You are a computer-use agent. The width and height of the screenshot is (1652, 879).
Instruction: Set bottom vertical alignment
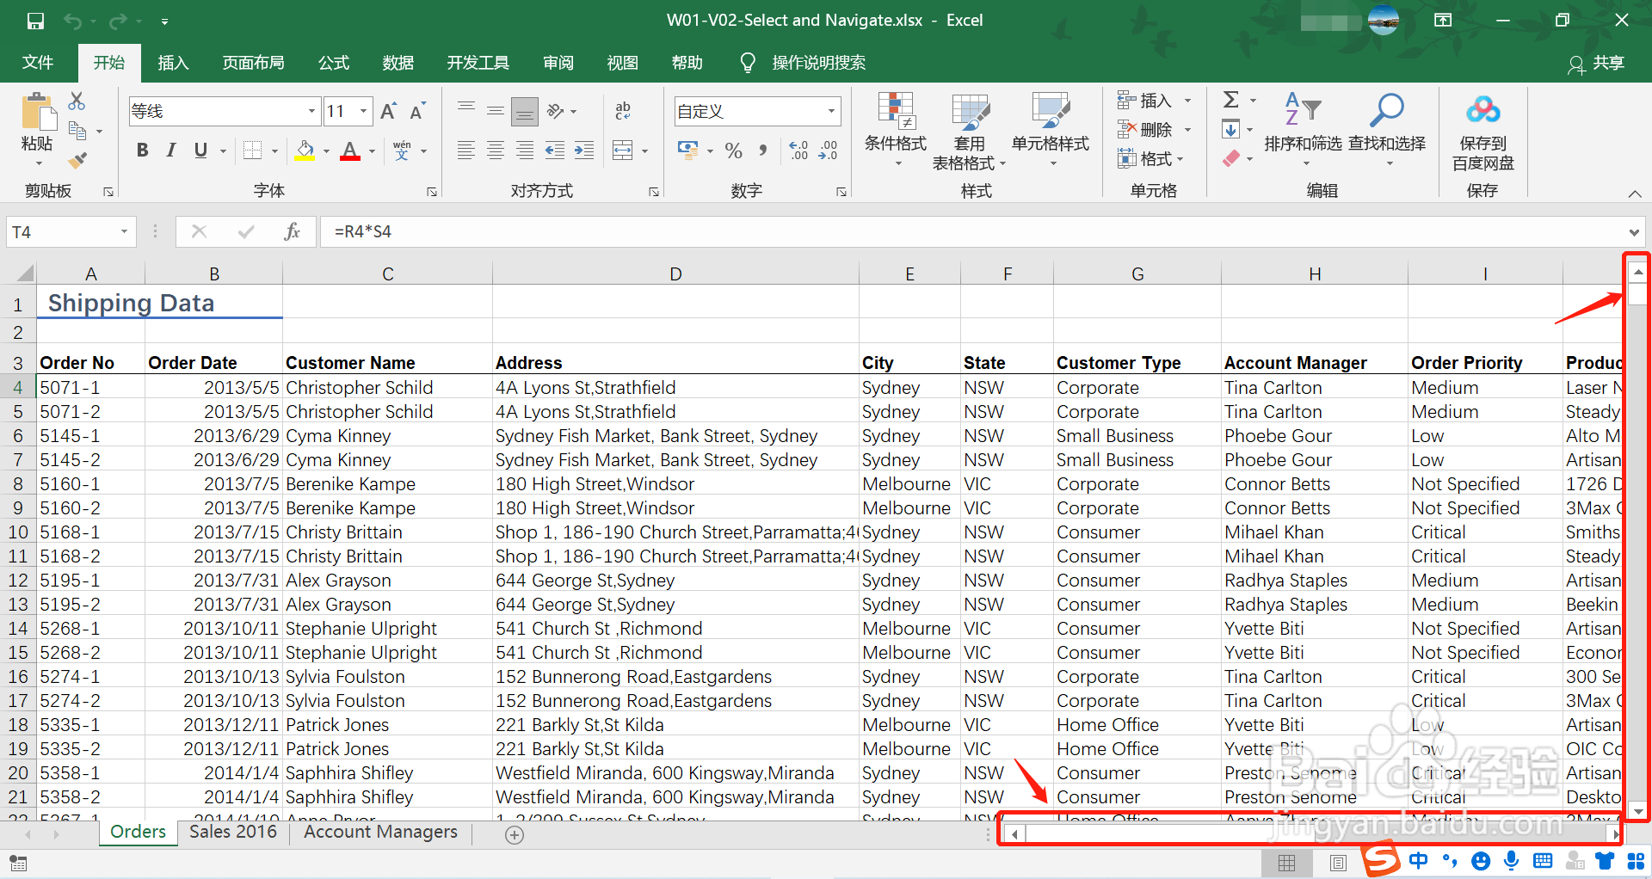tap(525, 111)
